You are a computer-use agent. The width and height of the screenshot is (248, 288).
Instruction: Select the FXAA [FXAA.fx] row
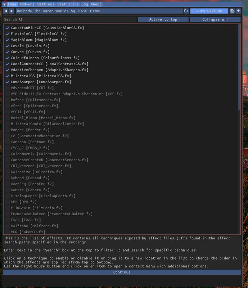(26, 220)
